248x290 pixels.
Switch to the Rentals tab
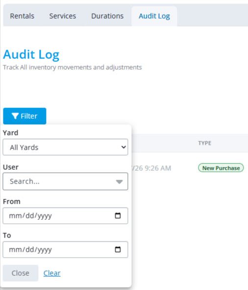tap(22, 16)
